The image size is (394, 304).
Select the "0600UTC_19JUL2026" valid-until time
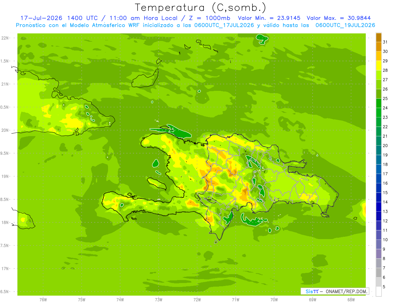tap(345, 25)
